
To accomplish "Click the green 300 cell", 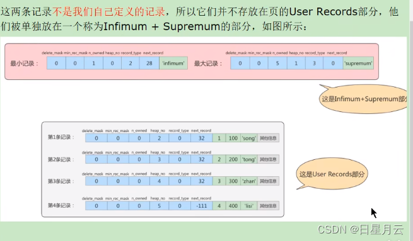I will (x=233, y=181).
